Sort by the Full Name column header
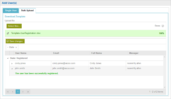The width and height of the screenshot is (171, 99). pyautogui.click(x=109, y=53)
